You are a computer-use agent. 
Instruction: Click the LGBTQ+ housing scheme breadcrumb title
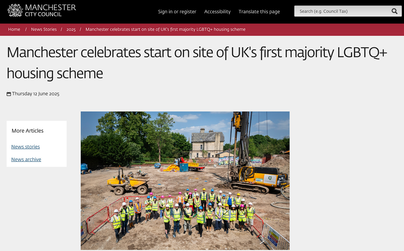(165, 29)
